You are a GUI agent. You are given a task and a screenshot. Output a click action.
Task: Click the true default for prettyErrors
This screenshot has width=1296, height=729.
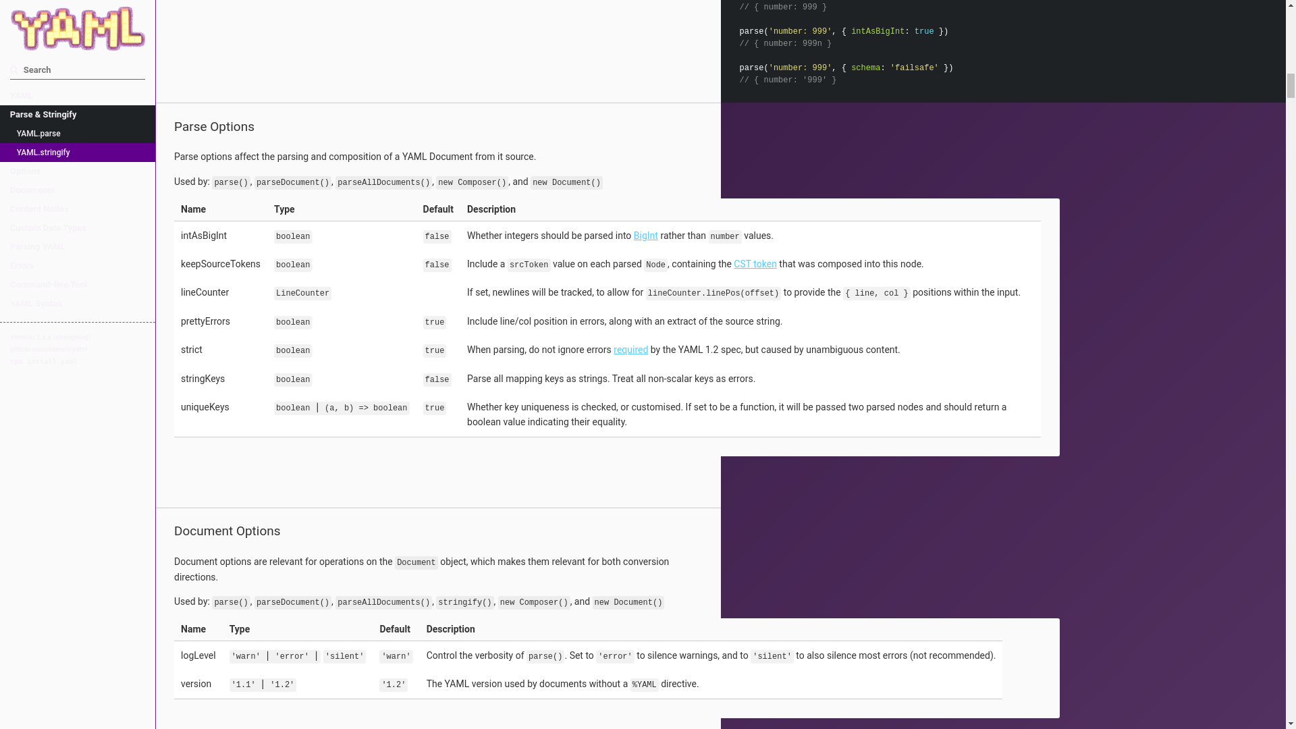tap(435, 322)
